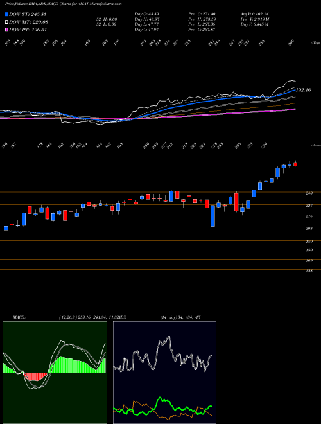Click the 169 price level label
321x424 pixels.
click(x=309, y=261)
